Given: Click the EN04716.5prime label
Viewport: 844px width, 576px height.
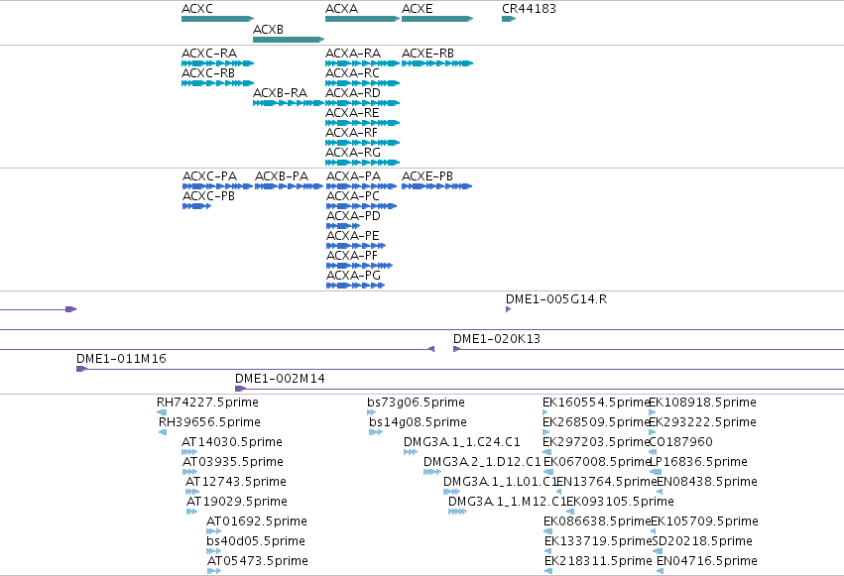Looking at the screenshot, I should click(x=707, y=561).
